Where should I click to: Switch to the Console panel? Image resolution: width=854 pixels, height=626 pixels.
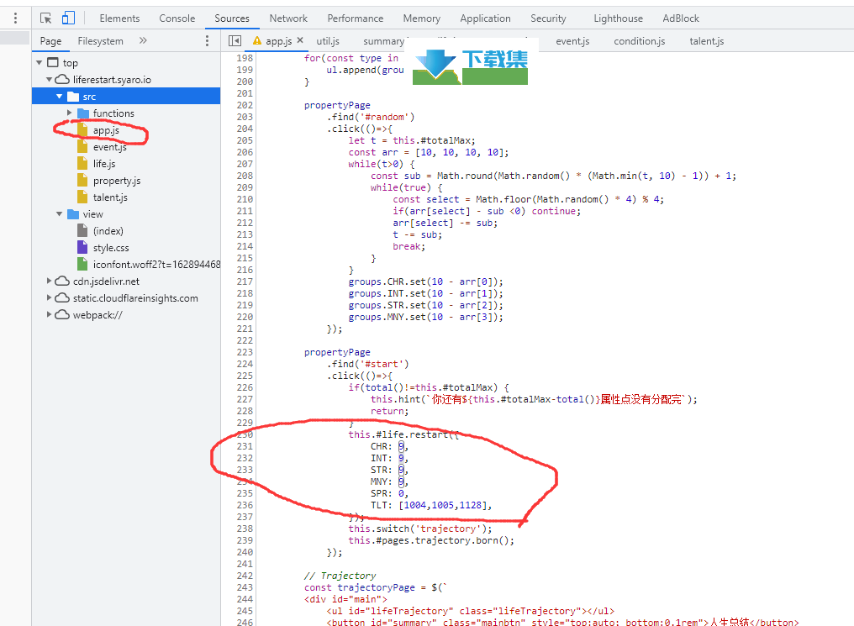[x=177, y=18]
